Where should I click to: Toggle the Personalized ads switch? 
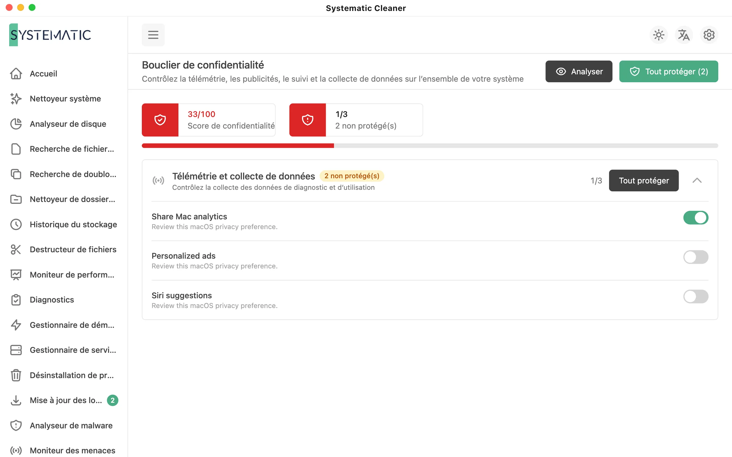click(696, 257)
